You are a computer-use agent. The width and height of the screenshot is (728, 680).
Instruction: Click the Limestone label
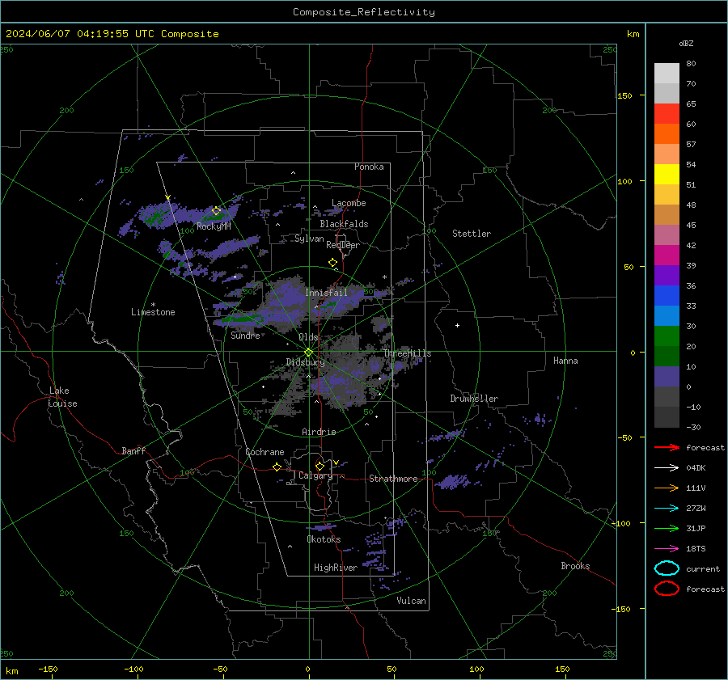pyautogui.click(x=153, y=312)
